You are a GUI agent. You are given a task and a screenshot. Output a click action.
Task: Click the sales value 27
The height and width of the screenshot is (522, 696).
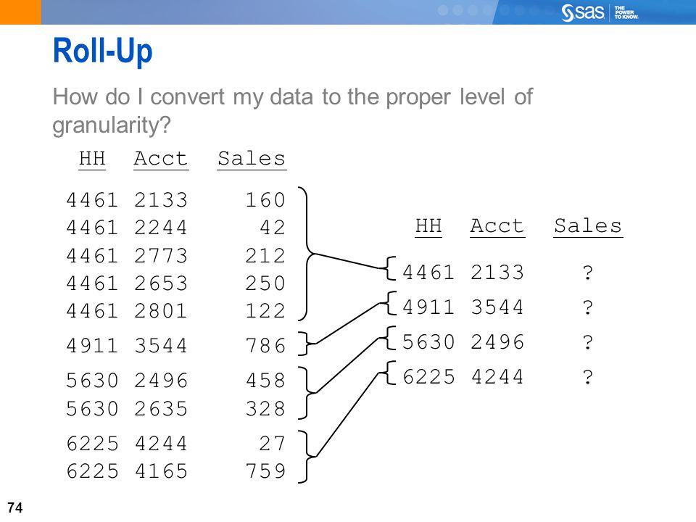tap(273, 443)
